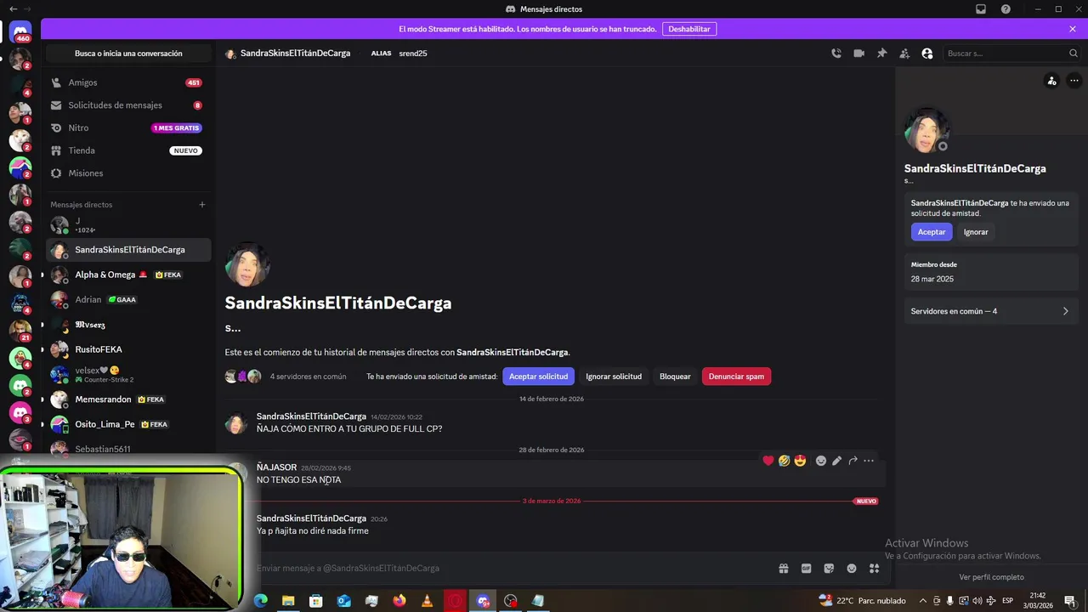Open help icon in title bar
This screenshot has width=1088, height=612.
[x=1006, y=8]
